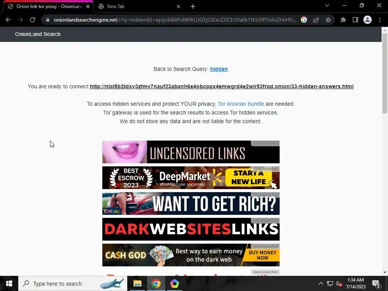Open a new browser tab

click(193, 6)
